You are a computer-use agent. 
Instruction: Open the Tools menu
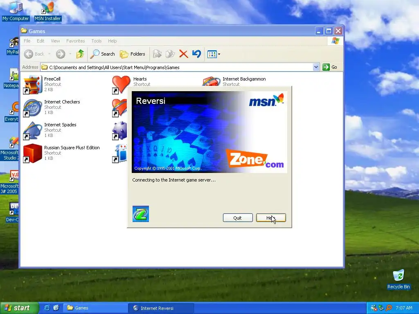(x=97, y=41)
